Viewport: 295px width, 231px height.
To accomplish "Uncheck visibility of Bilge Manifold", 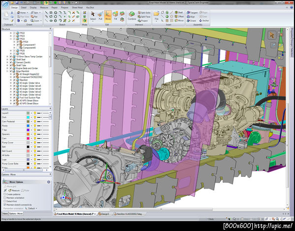I will (x=11, y=71).
